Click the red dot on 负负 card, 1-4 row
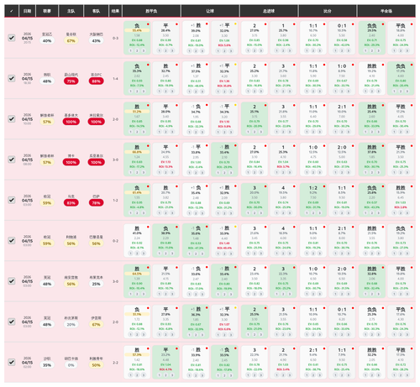Screen dimensions: 420x387 coord(412,65)
